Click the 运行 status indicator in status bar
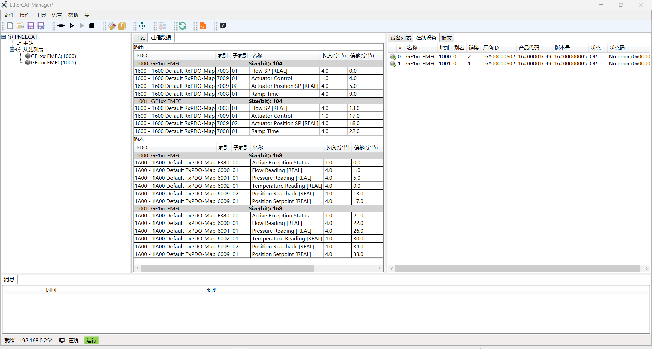 91,340
